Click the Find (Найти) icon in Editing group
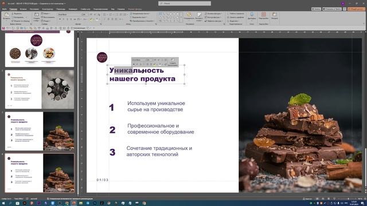 (x=228, y=14)
